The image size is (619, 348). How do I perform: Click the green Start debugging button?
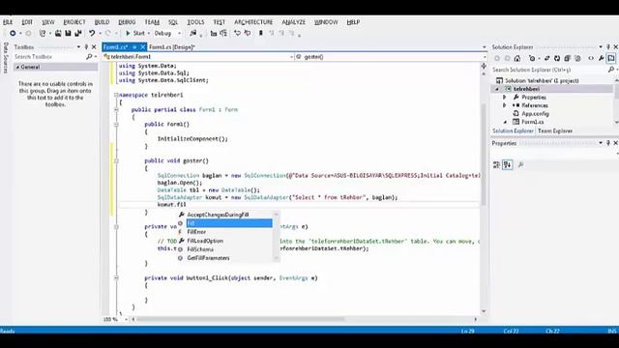click(x=135, y=34)
